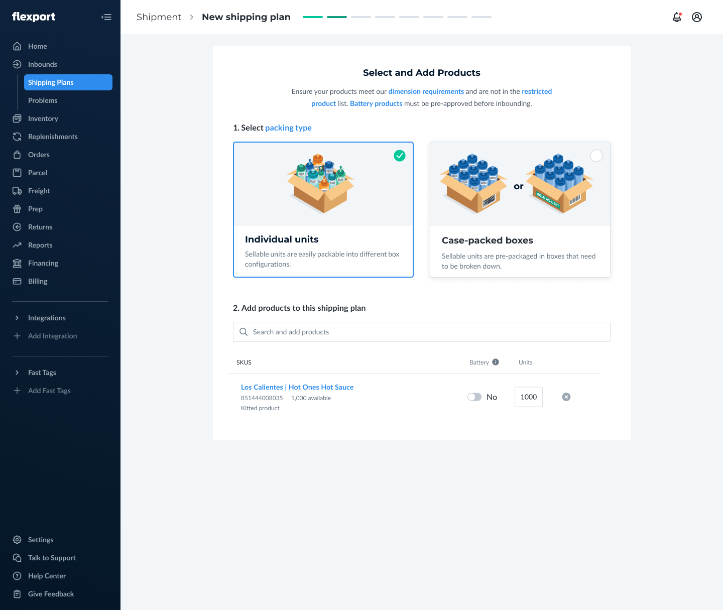The image size is (723, 610).
Task: Select the Case-packed boxes radio button
Action: [x=596, y=156]
